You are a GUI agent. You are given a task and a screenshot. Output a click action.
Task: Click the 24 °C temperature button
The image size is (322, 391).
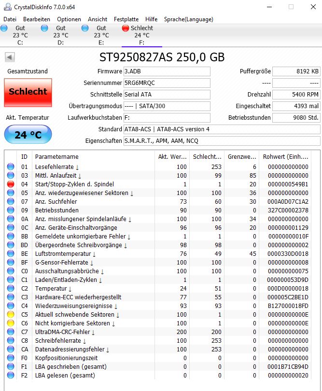click(28, 134)
